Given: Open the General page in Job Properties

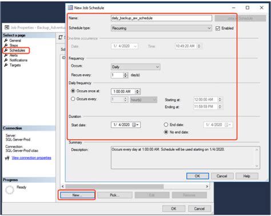Looking at the screenshot, I should [x=15, y=41].
